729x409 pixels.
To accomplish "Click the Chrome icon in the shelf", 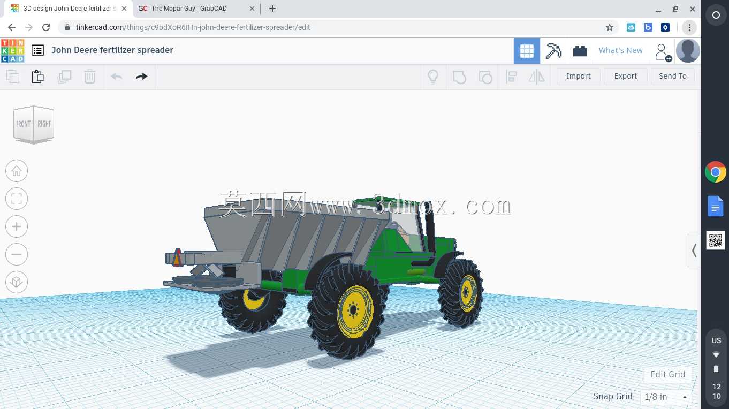I will tap(716, 172).
